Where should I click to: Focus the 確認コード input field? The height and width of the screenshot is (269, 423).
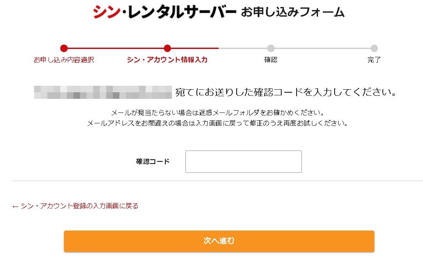coord(243,161)
